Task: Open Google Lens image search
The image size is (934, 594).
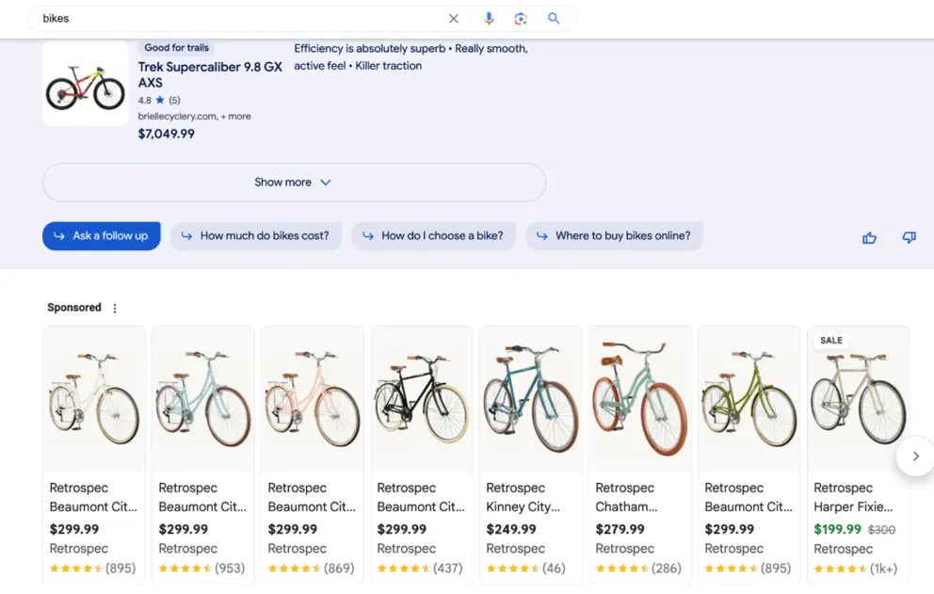Action: tap(521, 19)
